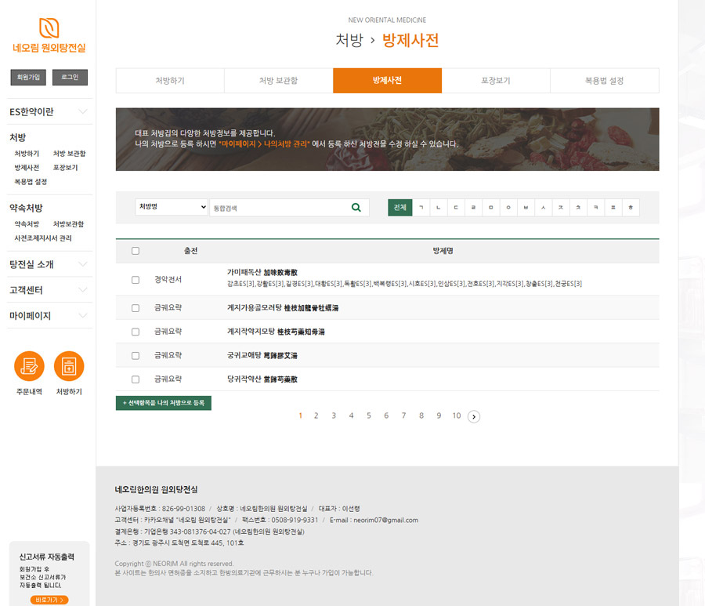Open 약속처방 sub-link in sidebar
705x606 pixels.
click(x=27, y=224)
